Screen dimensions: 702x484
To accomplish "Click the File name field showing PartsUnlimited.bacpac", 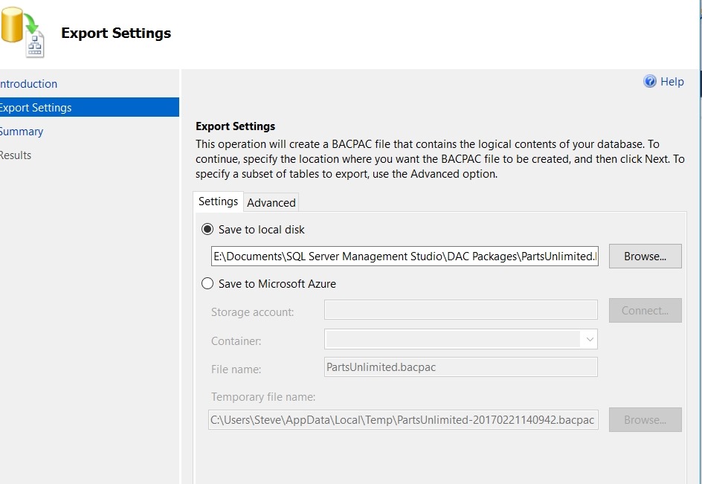I will pyautogui.click(x=461, y=367).
